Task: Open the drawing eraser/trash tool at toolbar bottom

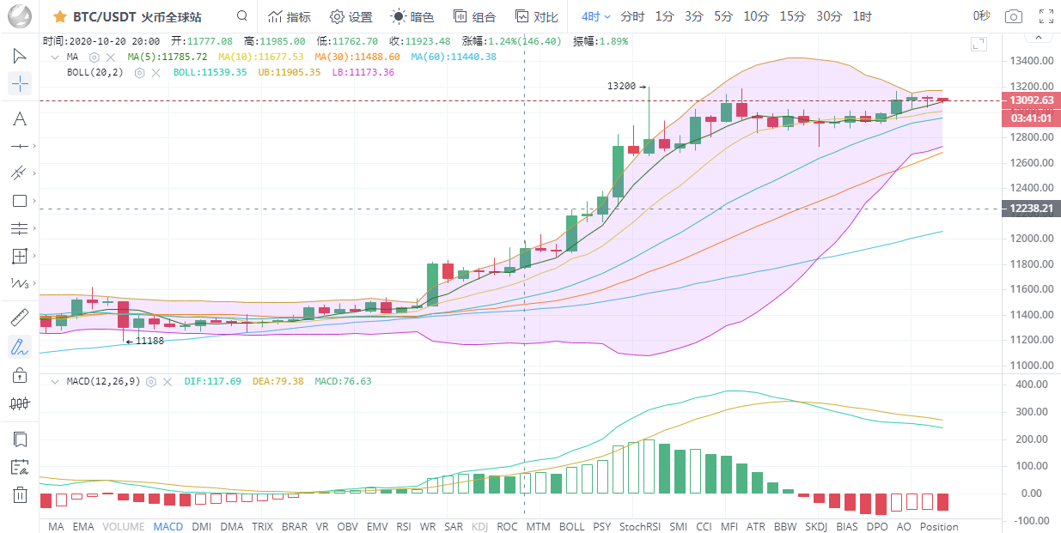Action: 19,495
